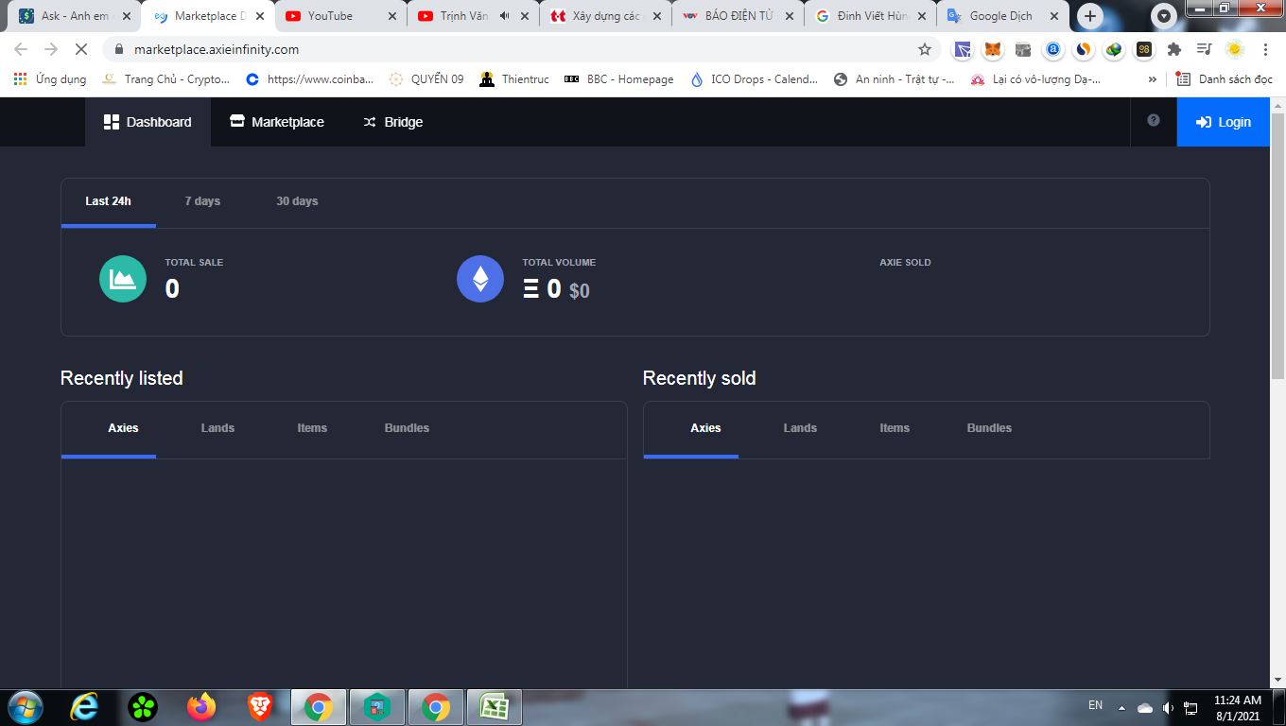Open the Trang Chủ - Crypto bookmark

pos(166,79)
